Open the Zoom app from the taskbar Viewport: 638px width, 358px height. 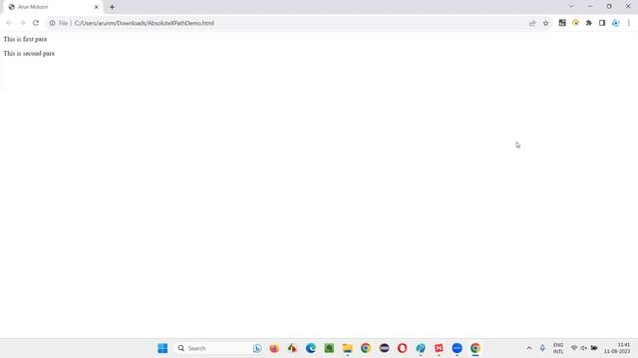click(458, 348)
